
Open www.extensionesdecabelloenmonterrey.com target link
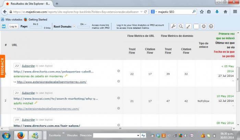click(51, 82)
